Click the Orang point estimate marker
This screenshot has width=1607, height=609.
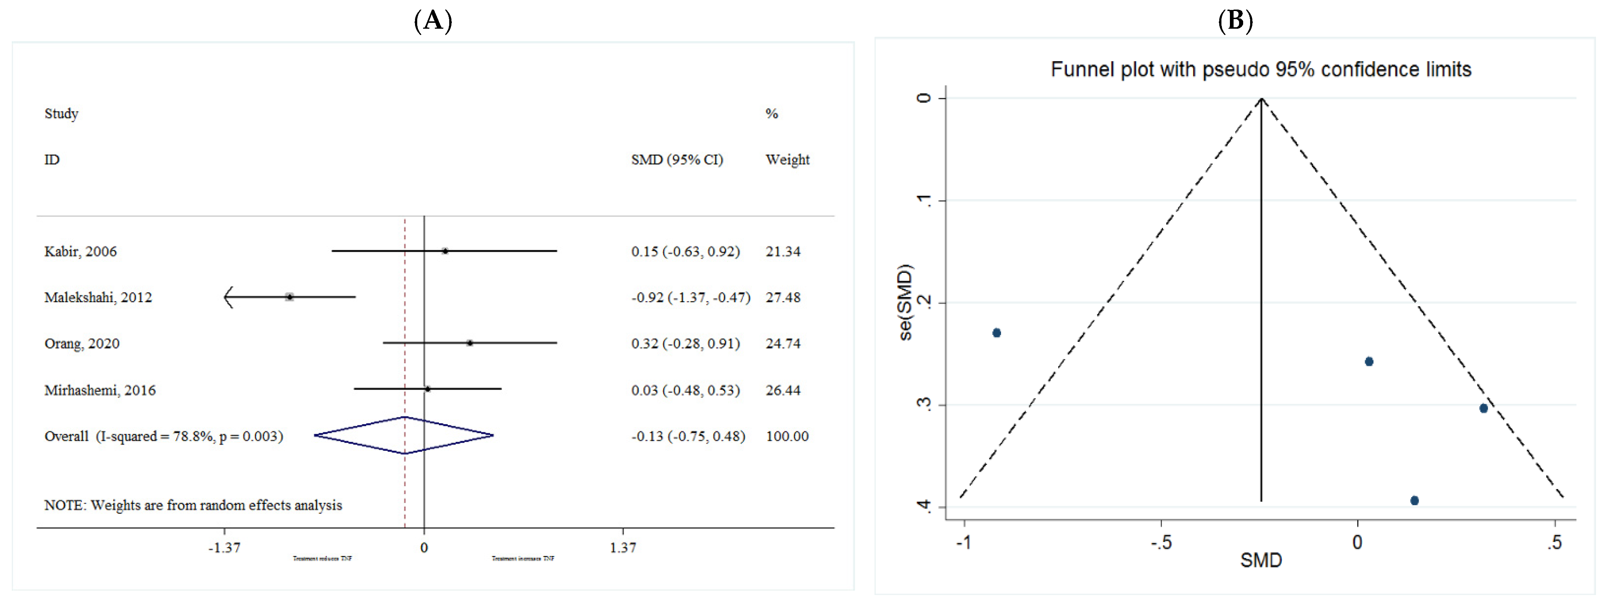(470, 343)
